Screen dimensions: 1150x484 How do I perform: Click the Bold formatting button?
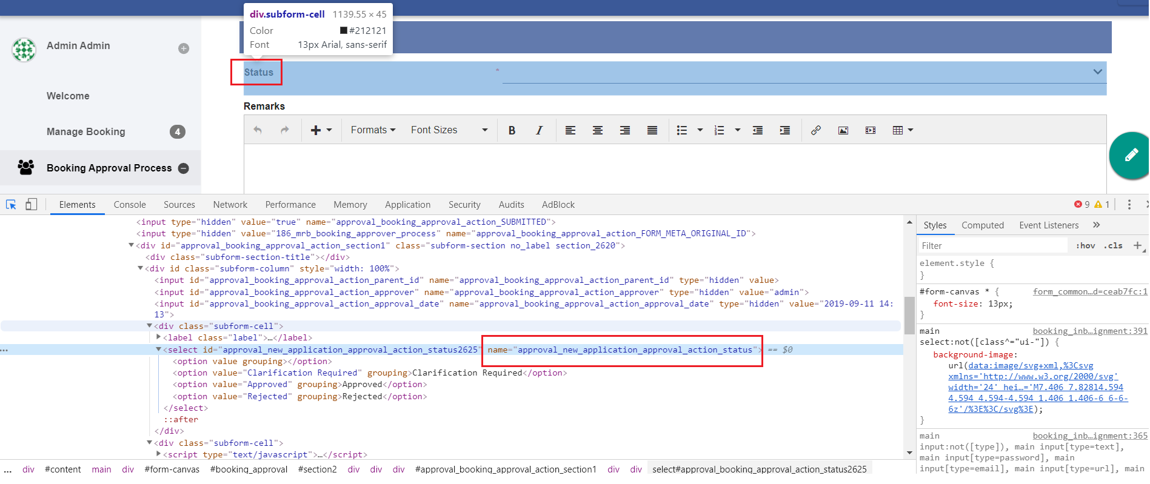pos(512,130)
